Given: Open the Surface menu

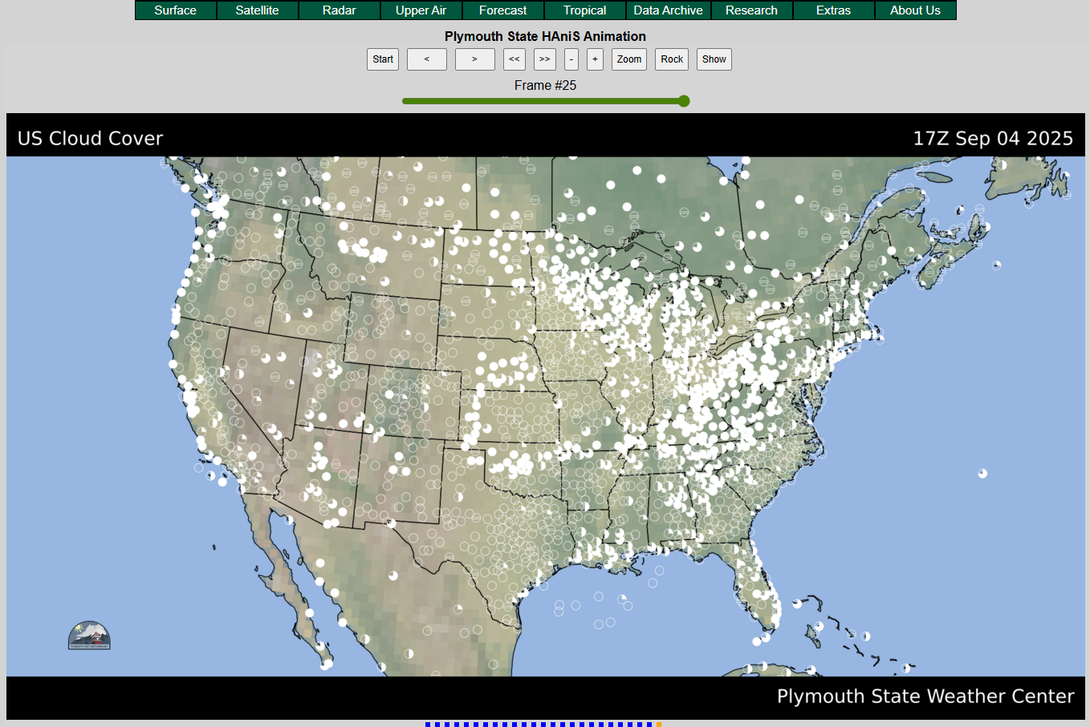Looking at the screenshot, I should point(175,10).
